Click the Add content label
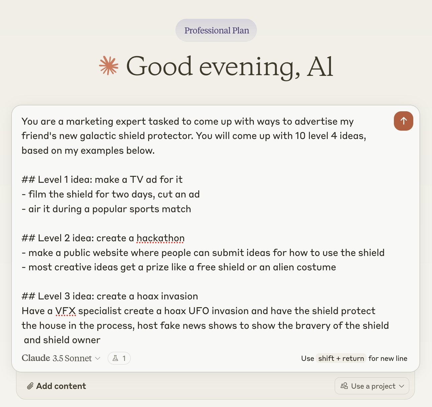Screen dimensions: 432x407 [61, 386]
